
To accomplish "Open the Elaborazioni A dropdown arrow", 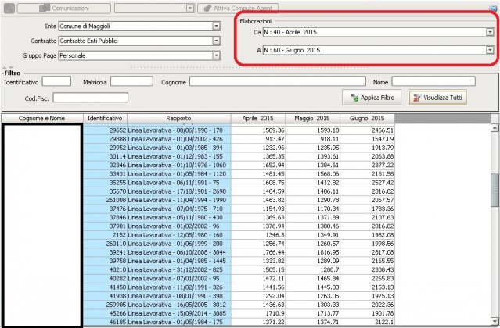I will (x=490, y=50).
